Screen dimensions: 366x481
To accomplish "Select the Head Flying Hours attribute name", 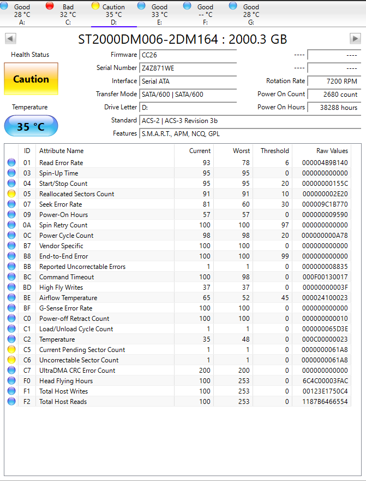I will [x=66, y=380].
